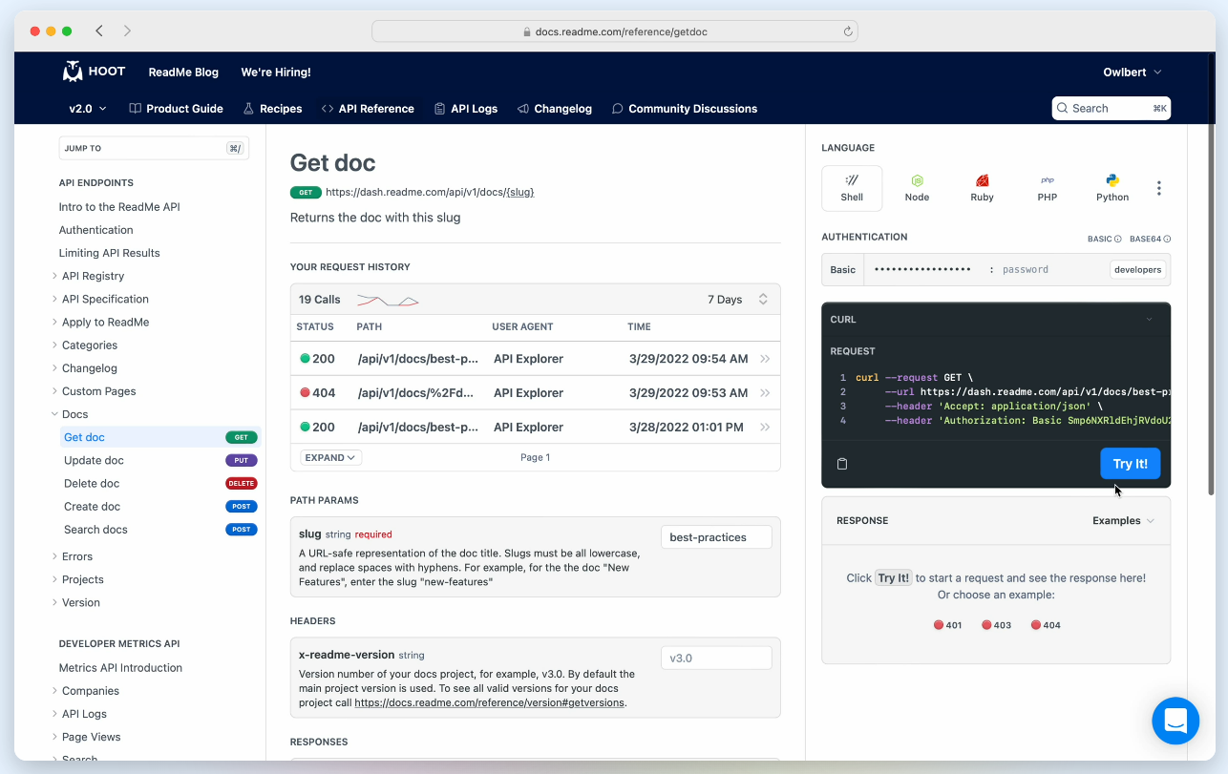Open the ReadMe Blog link

(183, 73)
